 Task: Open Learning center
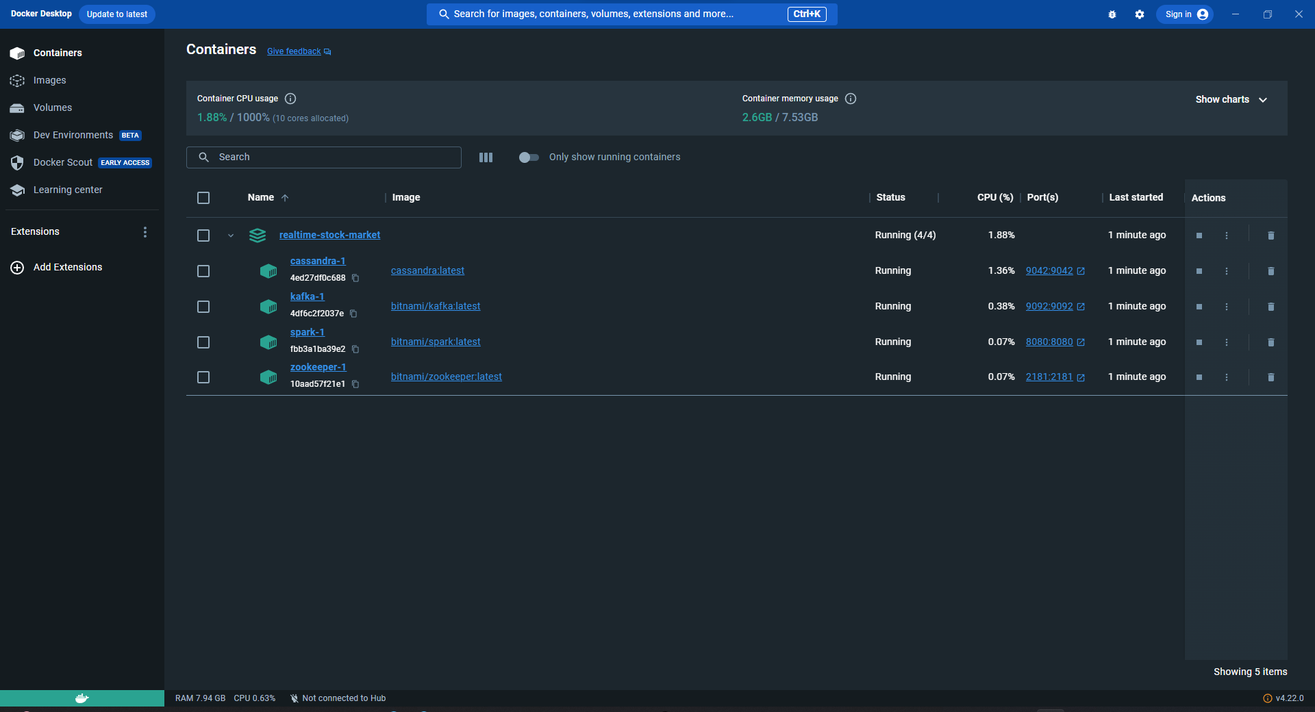click(x=82, y=190)
